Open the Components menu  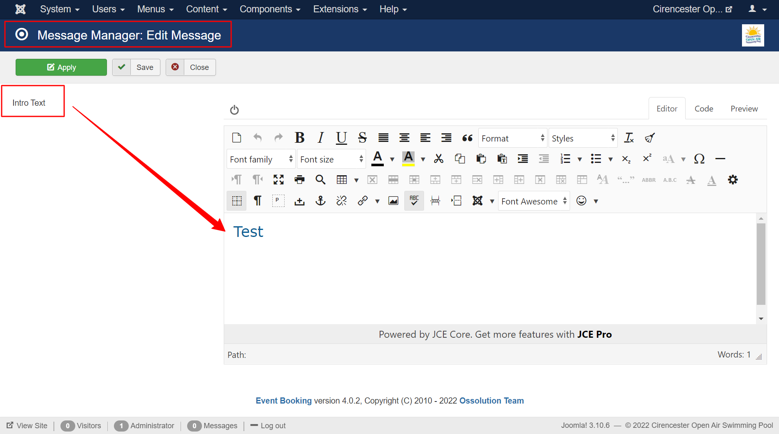(270, 9)
